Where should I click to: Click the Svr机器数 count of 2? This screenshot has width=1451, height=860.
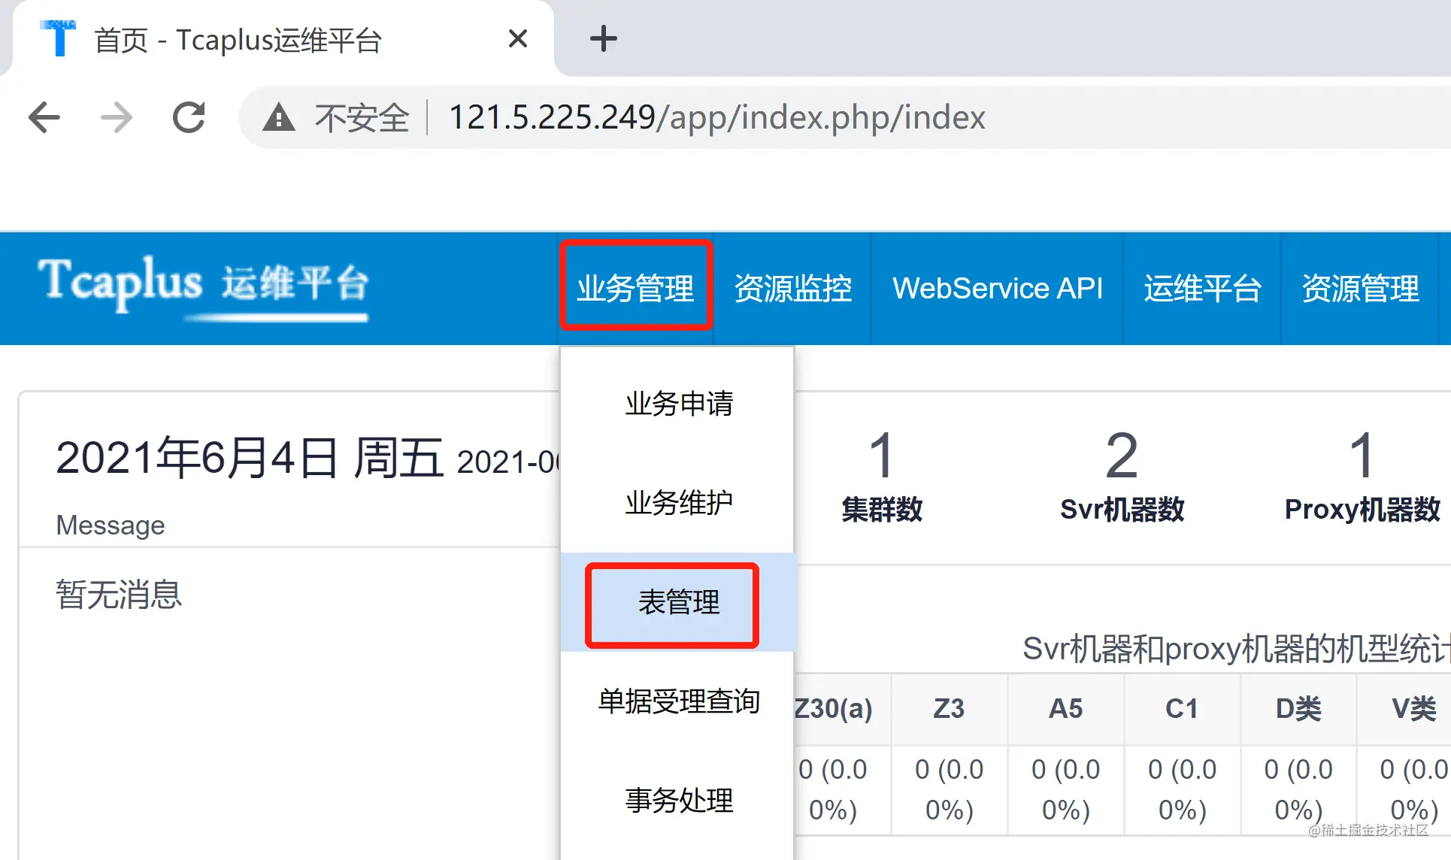(1122, 456)
